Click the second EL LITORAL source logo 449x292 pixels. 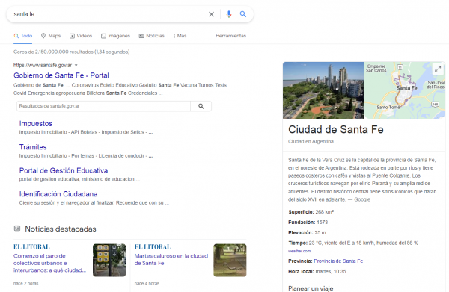tap(153, 247)
